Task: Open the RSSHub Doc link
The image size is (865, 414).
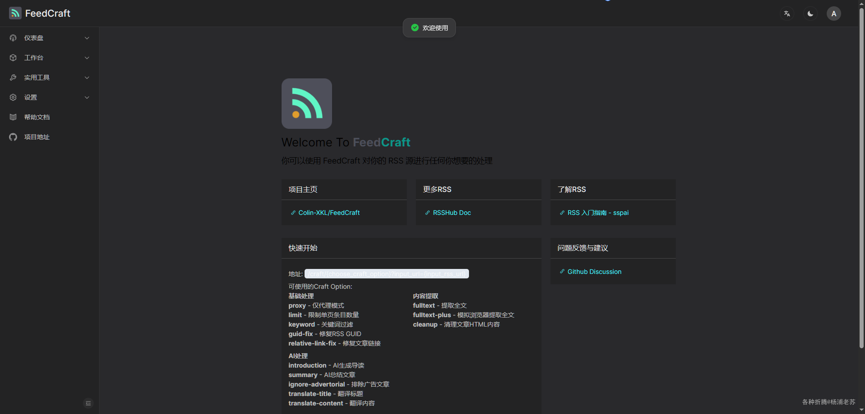Action: (452, 213)
